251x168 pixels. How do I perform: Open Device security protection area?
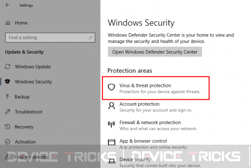pyautogui.click(x=135, y=160)
